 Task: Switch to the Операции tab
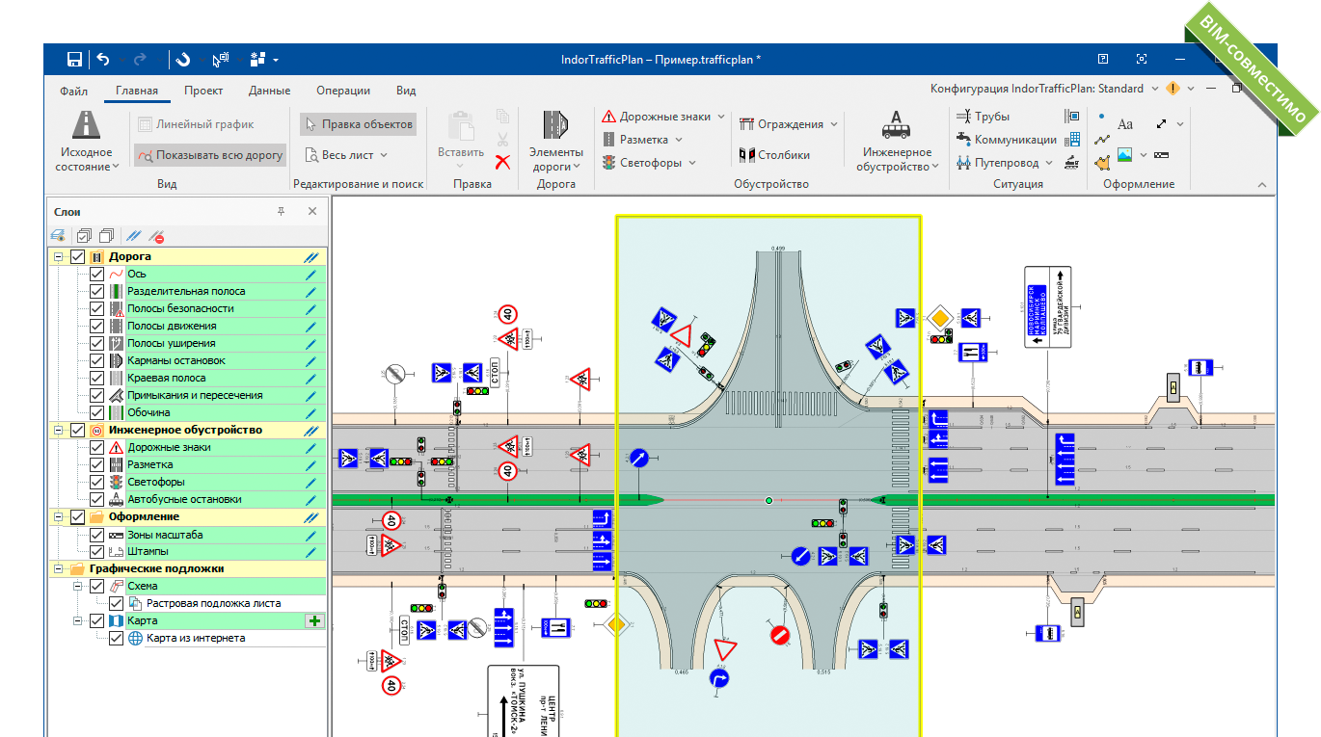[x=343, y=91]
